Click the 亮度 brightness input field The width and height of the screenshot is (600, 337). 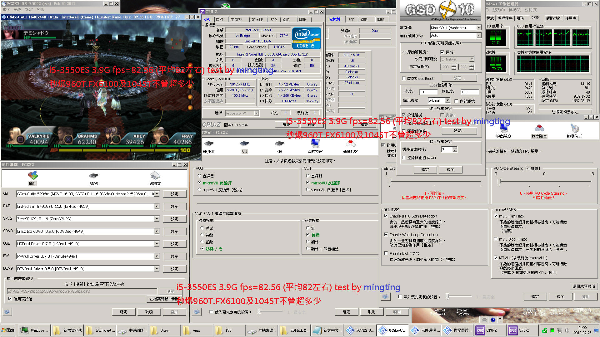[428, 92]
